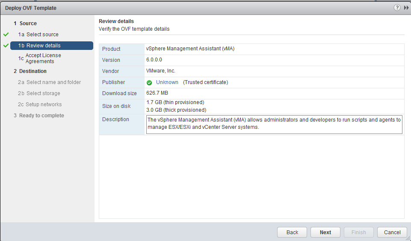Viewport: 411px width, 241px height.
Task: Click the Size on disk row label
Action: [116, 106]
